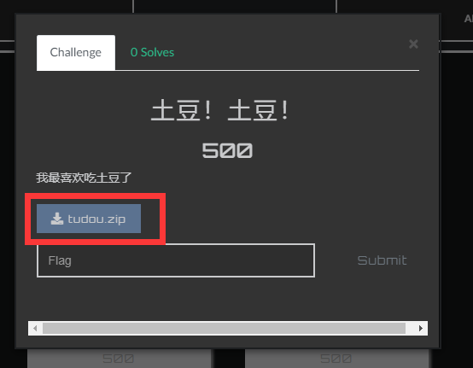
Task: Click the horizontal scrollbar thumb
Action: point(224,328)
